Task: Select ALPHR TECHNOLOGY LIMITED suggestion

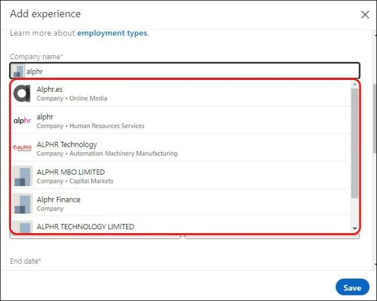Action: point(181,225)
